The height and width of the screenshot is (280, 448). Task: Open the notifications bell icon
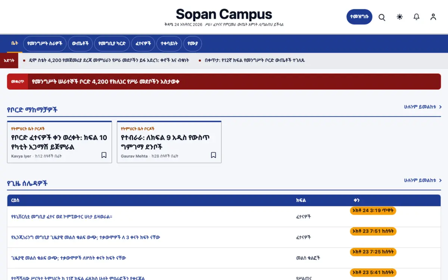click(x=417, y=17)
